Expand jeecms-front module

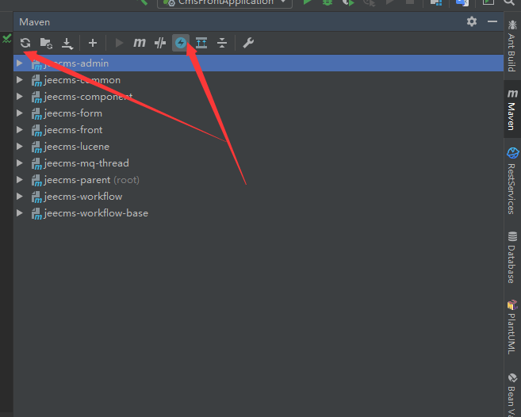click(20, 129)
